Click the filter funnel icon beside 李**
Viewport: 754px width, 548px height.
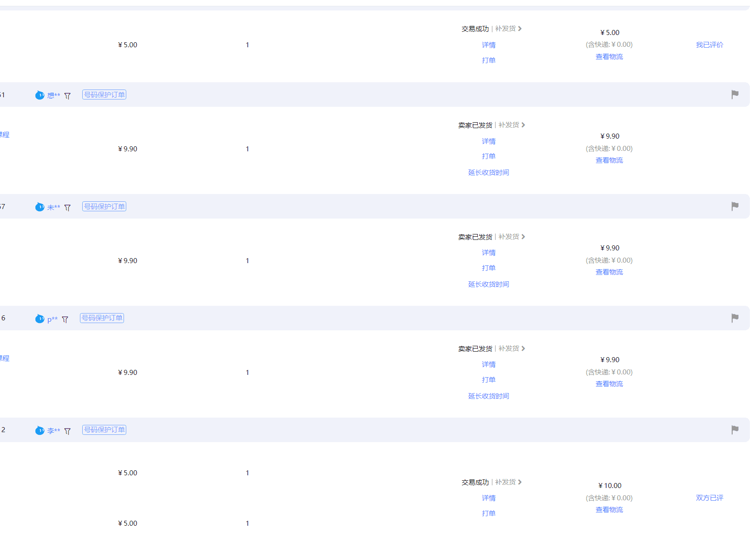point(67,431)
